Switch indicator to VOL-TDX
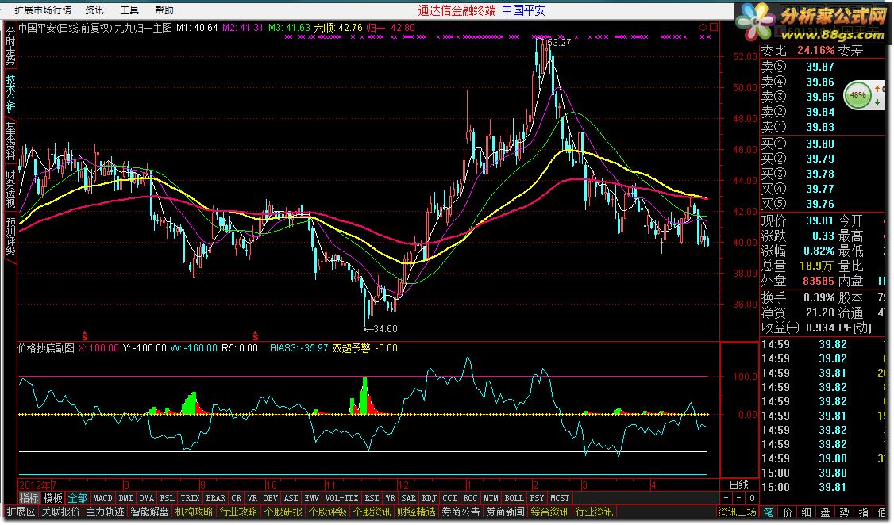The image size is (894, 525). point(341,498)
